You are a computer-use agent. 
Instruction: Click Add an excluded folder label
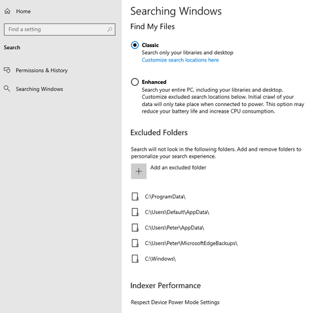coord(178,168)
